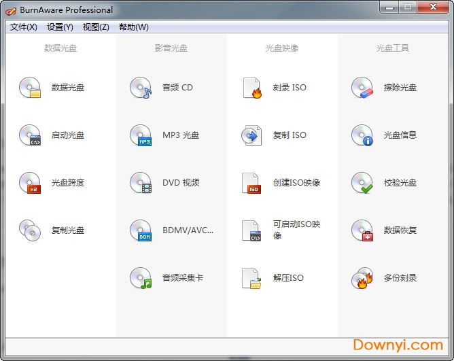Click the 光盘映像 category heading
The width and height of the screenshot is (454, 361).
pos(282,48)
